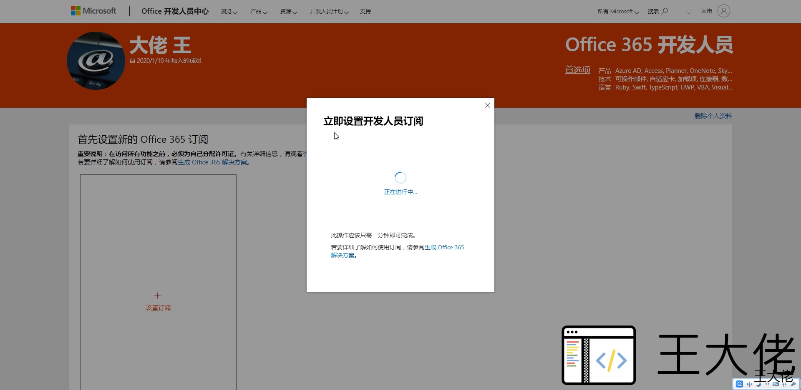
Task: Toggle the IME half-moon width mode
Action: coord(758,384)
